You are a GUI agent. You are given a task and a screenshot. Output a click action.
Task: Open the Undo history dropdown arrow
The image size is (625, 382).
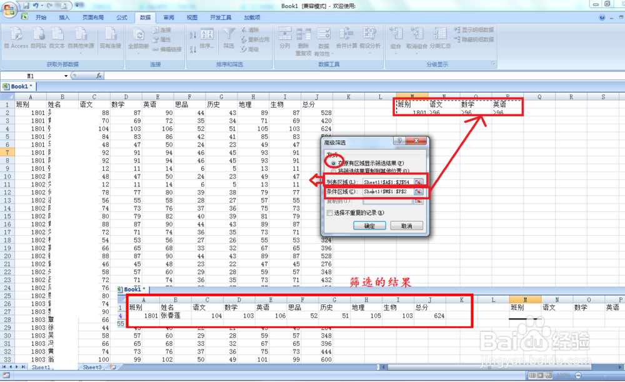point(42,6)
